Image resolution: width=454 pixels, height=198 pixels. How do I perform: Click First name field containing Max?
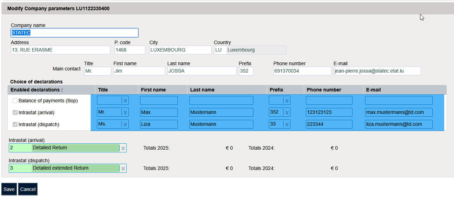click(159, 112)
